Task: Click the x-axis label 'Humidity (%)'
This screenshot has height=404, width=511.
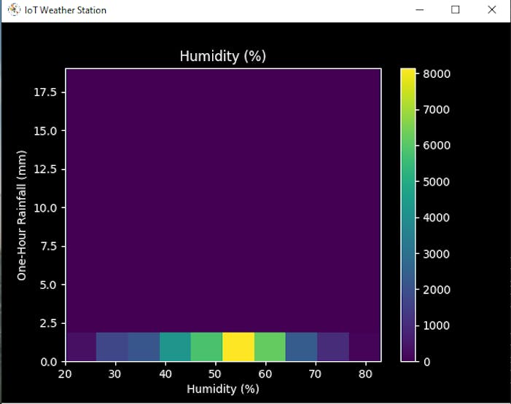Action: pyautogui.click(x=223, y=389)
